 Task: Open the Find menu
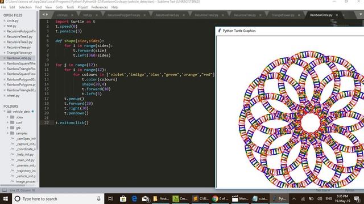point(38,7)
